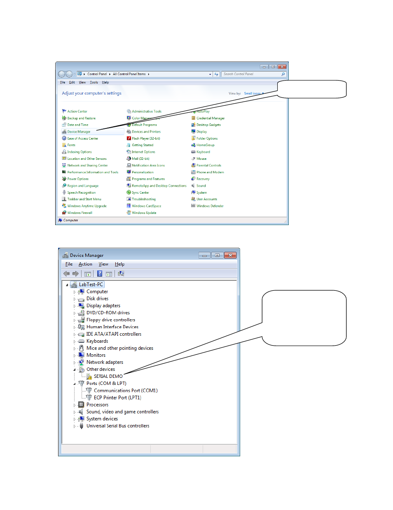Click the Ease of Access Center icon

(x=64, y=138)
